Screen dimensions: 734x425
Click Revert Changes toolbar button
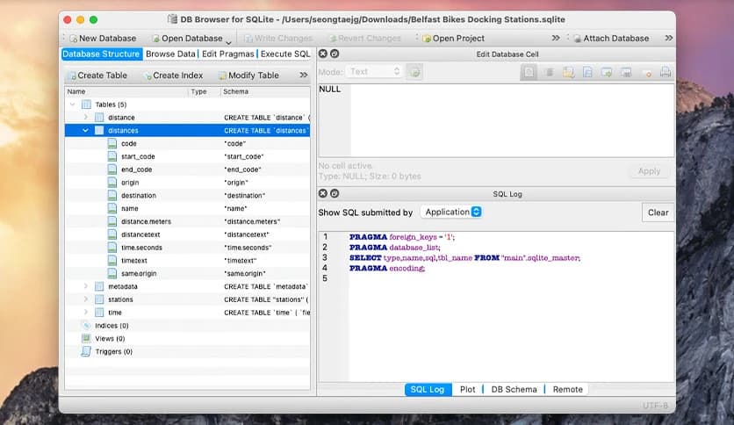(364, 39)
